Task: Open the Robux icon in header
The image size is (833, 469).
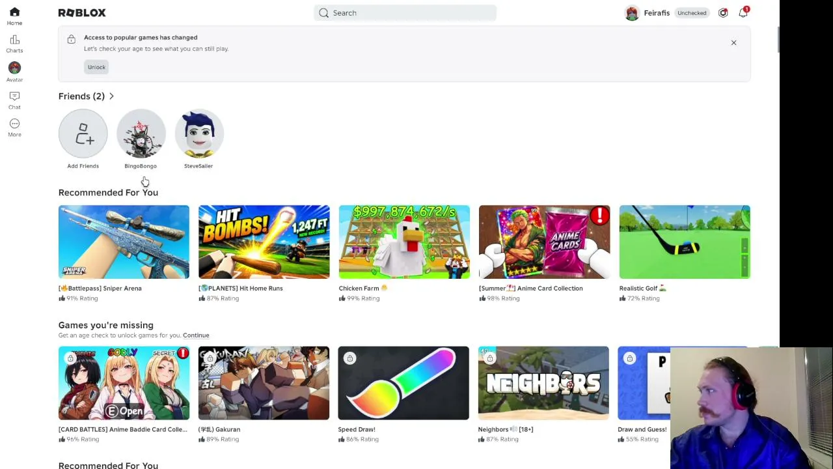Action: point(723,13)
